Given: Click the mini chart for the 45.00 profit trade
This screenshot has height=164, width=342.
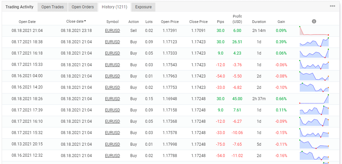Looking at the screenshot, I should (x=314, y=99).
